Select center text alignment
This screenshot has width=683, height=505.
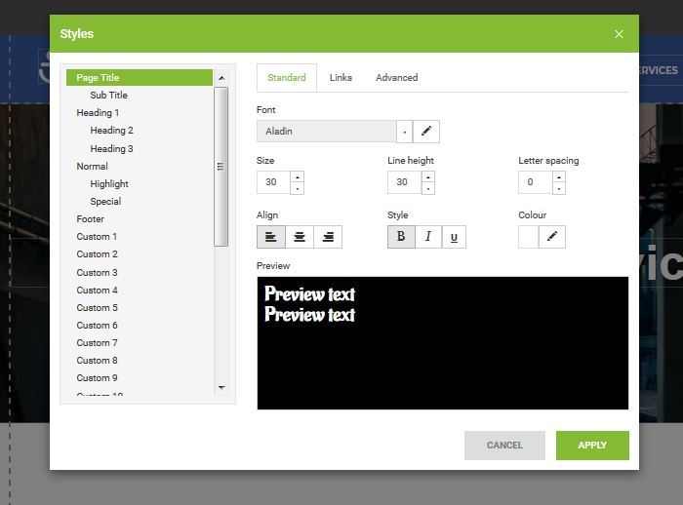coord(300,237)
